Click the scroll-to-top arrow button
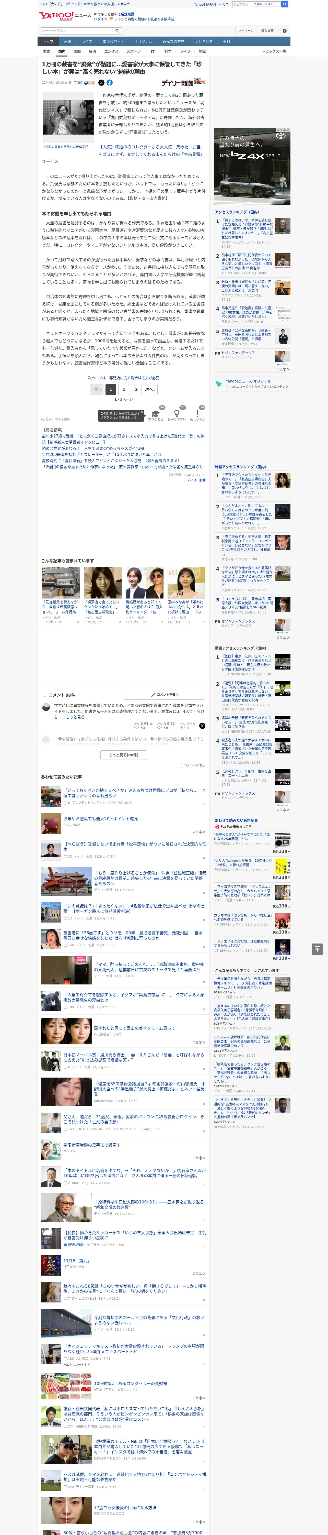The width and height of the screenshot is (328, 1535). (x=317, y=949)
